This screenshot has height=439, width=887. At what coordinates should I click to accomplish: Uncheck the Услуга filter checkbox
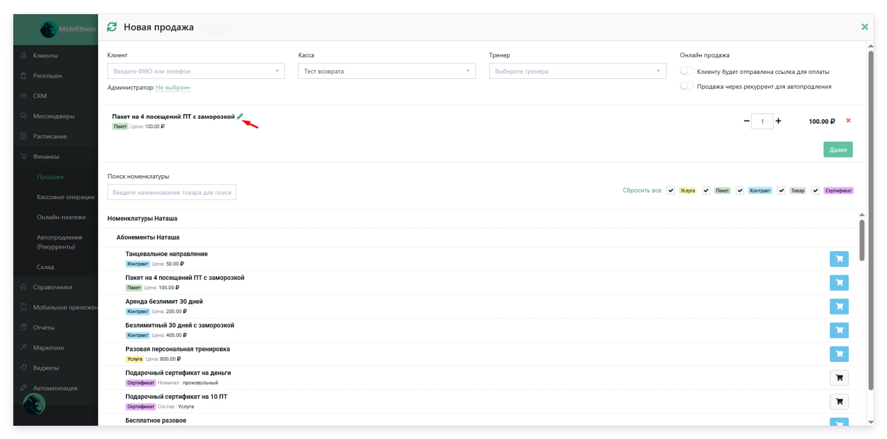pos(671,191)
